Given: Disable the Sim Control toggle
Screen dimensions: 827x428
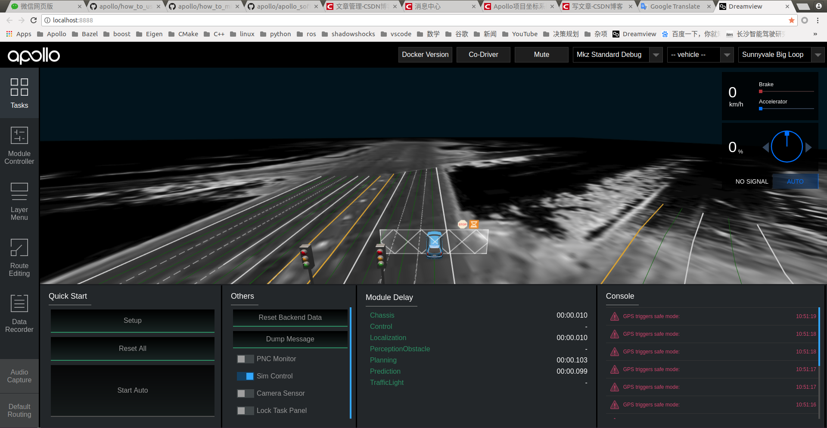Looking at the screenshot, I should tap(245, 376).
